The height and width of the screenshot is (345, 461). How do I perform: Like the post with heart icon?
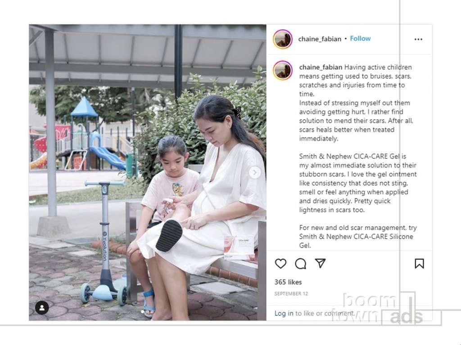pyautogui.click(x=280, y=263)
